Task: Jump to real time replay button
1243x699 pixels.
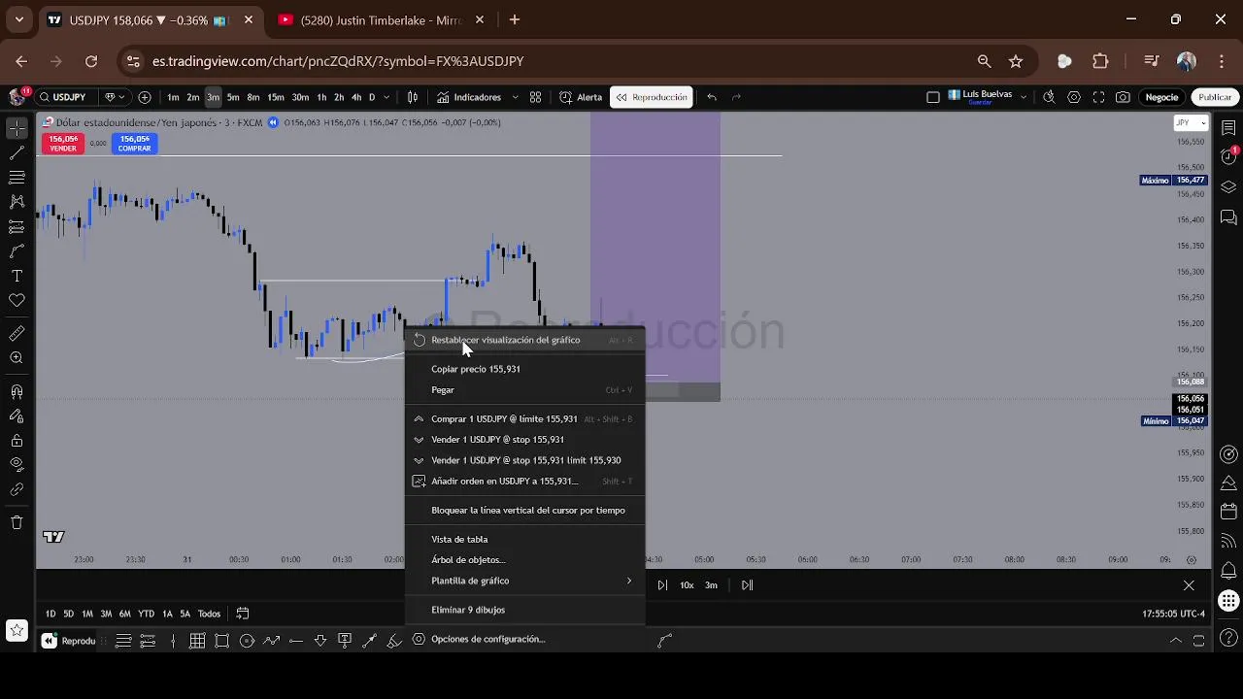Action: tap(747, 585)
